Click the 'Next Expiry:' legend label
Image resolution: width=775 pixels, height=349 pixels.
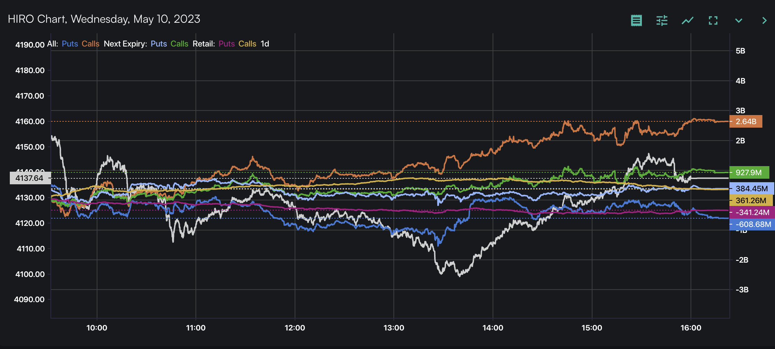click(125, 44)
